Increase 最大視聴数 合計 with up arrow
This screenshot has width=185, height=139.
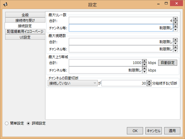click(x=175, y=40)
